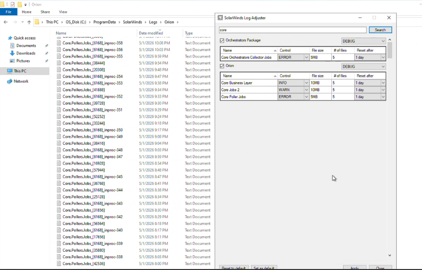Tick off Orchestrators Package checkbox
Screen dimensions: 422x270
[x=222, y=41]
